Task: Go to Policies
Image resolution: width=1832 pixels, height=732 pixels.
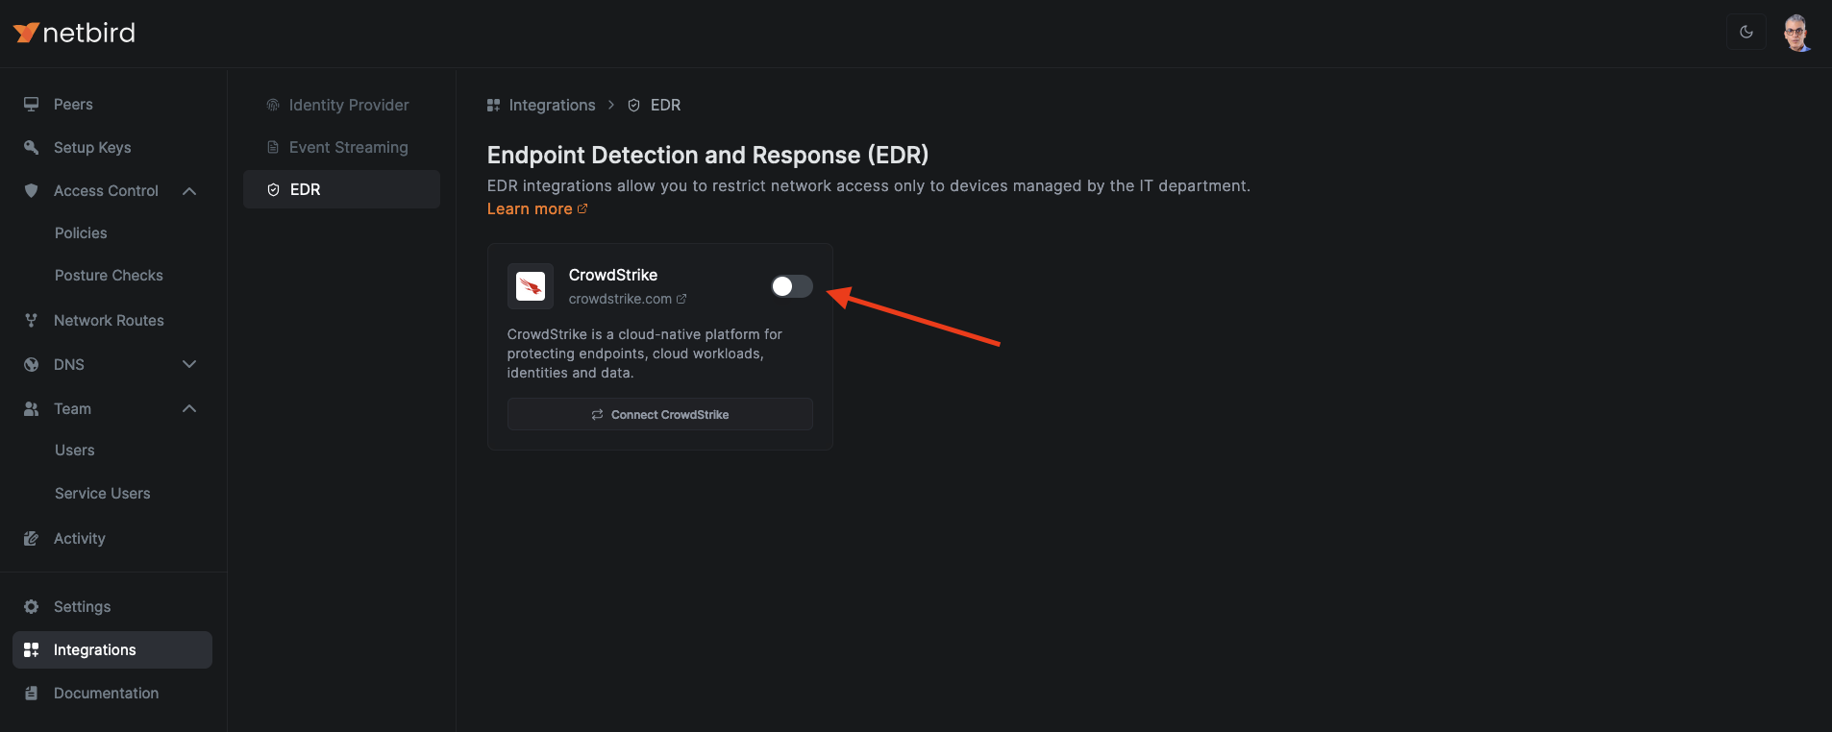Action: point(81,232)
